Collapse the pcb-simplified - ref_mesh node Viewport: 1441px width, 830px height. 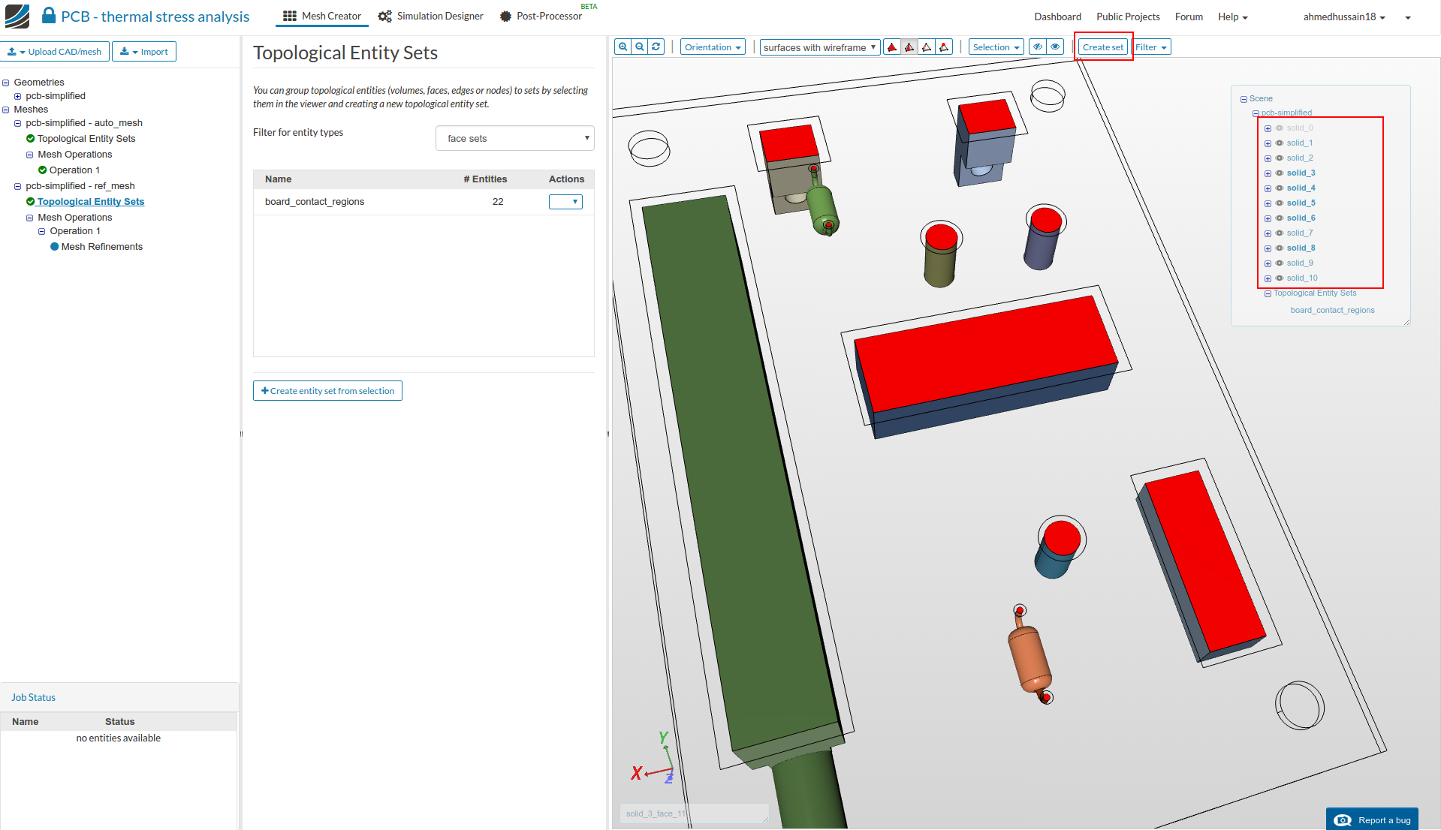point(18,186)
